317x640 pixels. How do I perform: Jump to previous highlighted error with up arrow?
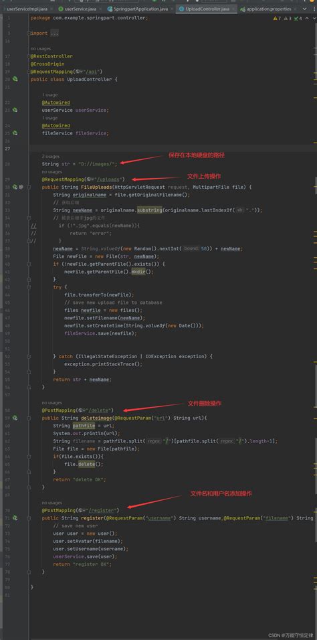[306, 18]
